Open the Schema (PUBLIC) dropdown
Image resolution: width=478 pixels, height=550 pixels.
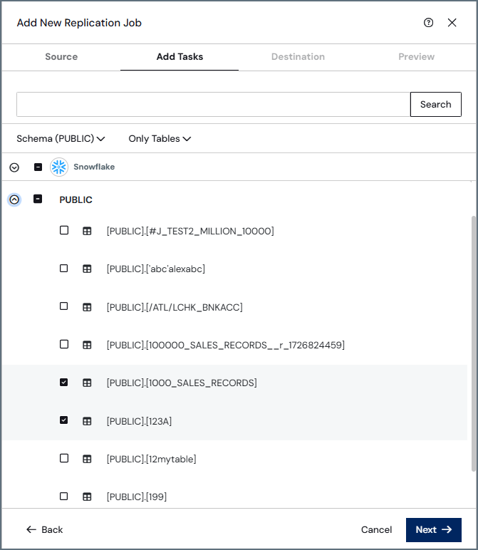[61, 139]
